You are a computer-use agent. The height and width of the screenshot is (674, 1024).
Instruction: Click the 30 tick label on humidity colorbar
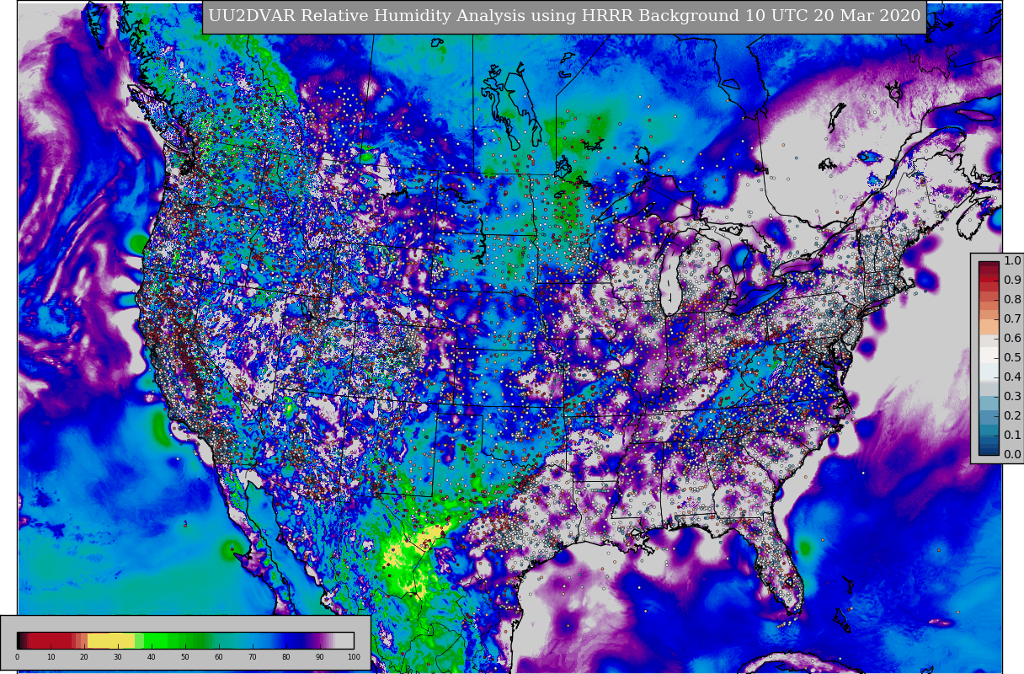(118, 657)
